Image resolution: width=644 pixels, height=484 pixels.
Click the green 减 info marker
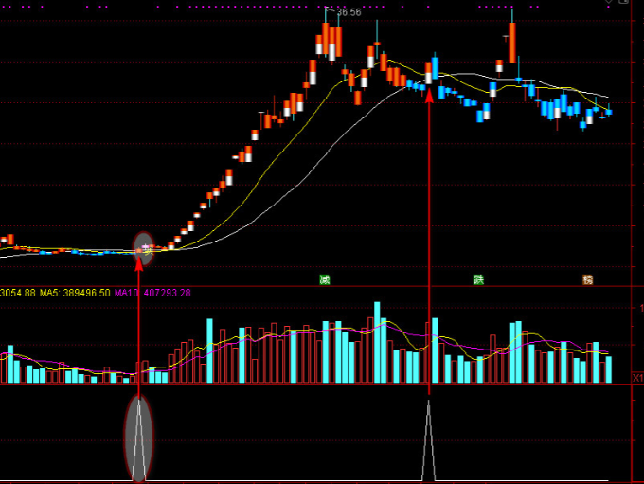point(325,280)
